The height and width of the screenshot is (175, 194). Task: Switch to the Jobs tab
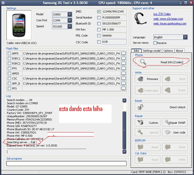(136, 50)
